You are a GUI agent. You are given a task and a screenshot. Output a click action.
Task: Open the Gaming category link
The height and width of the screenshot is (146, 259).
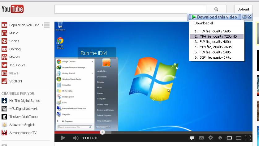[15, 49]
